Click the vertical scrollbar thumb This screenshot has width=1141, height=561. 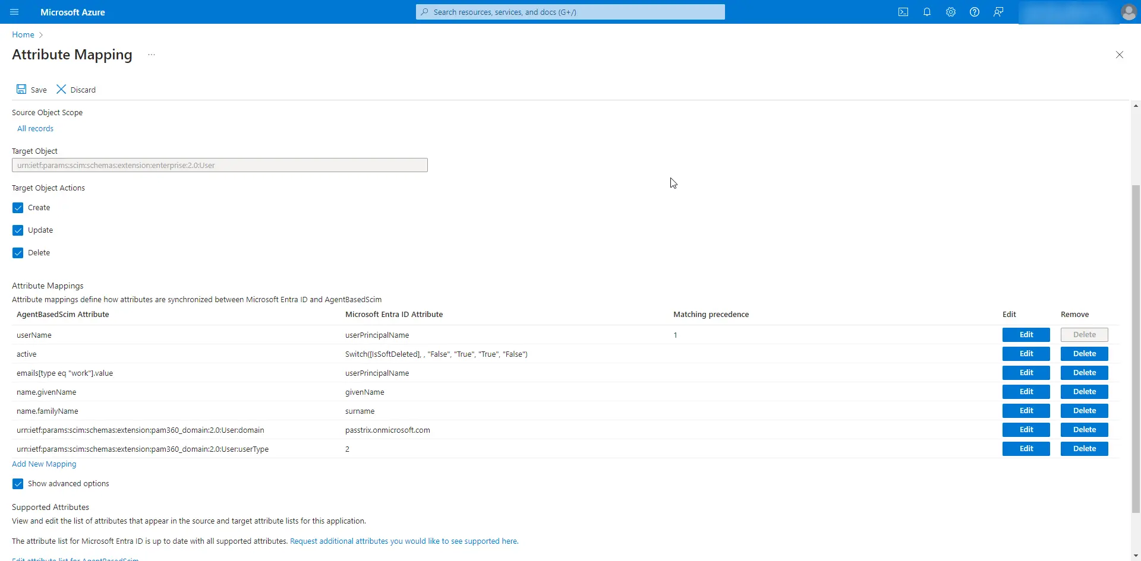coord(1136,348)
